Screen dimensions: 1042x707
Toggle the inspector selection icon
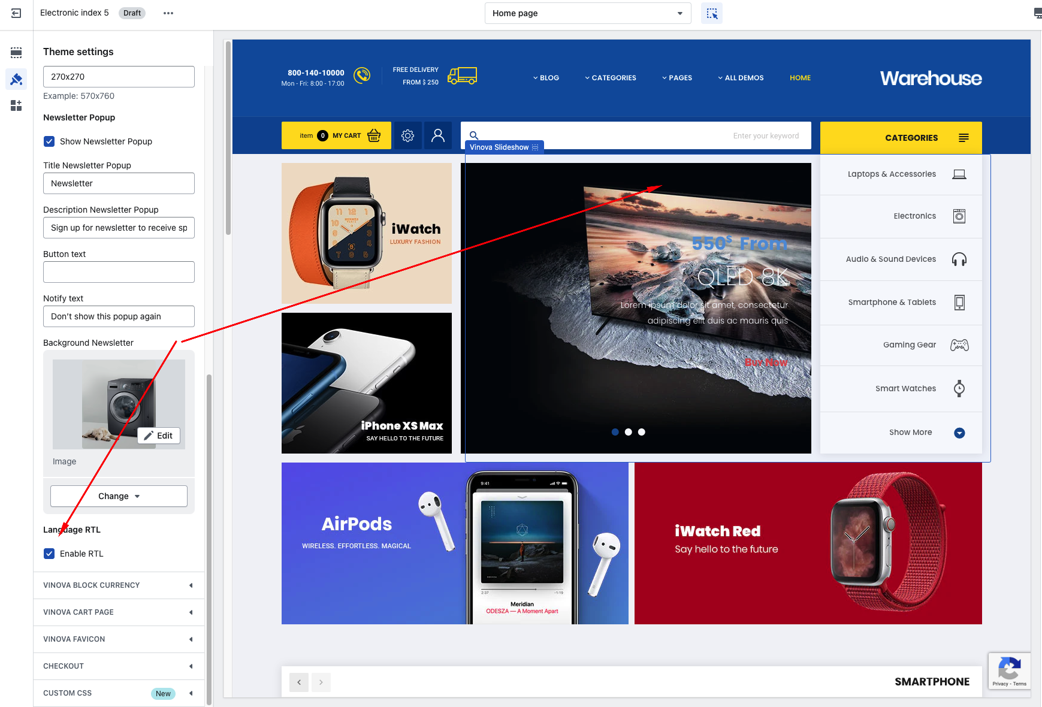[x=712, y=13]
